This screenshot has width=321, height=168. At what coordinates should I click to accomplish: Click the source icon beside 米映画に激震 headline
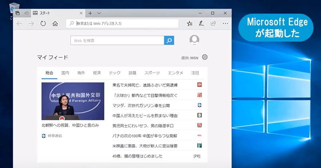click(199, 146)
